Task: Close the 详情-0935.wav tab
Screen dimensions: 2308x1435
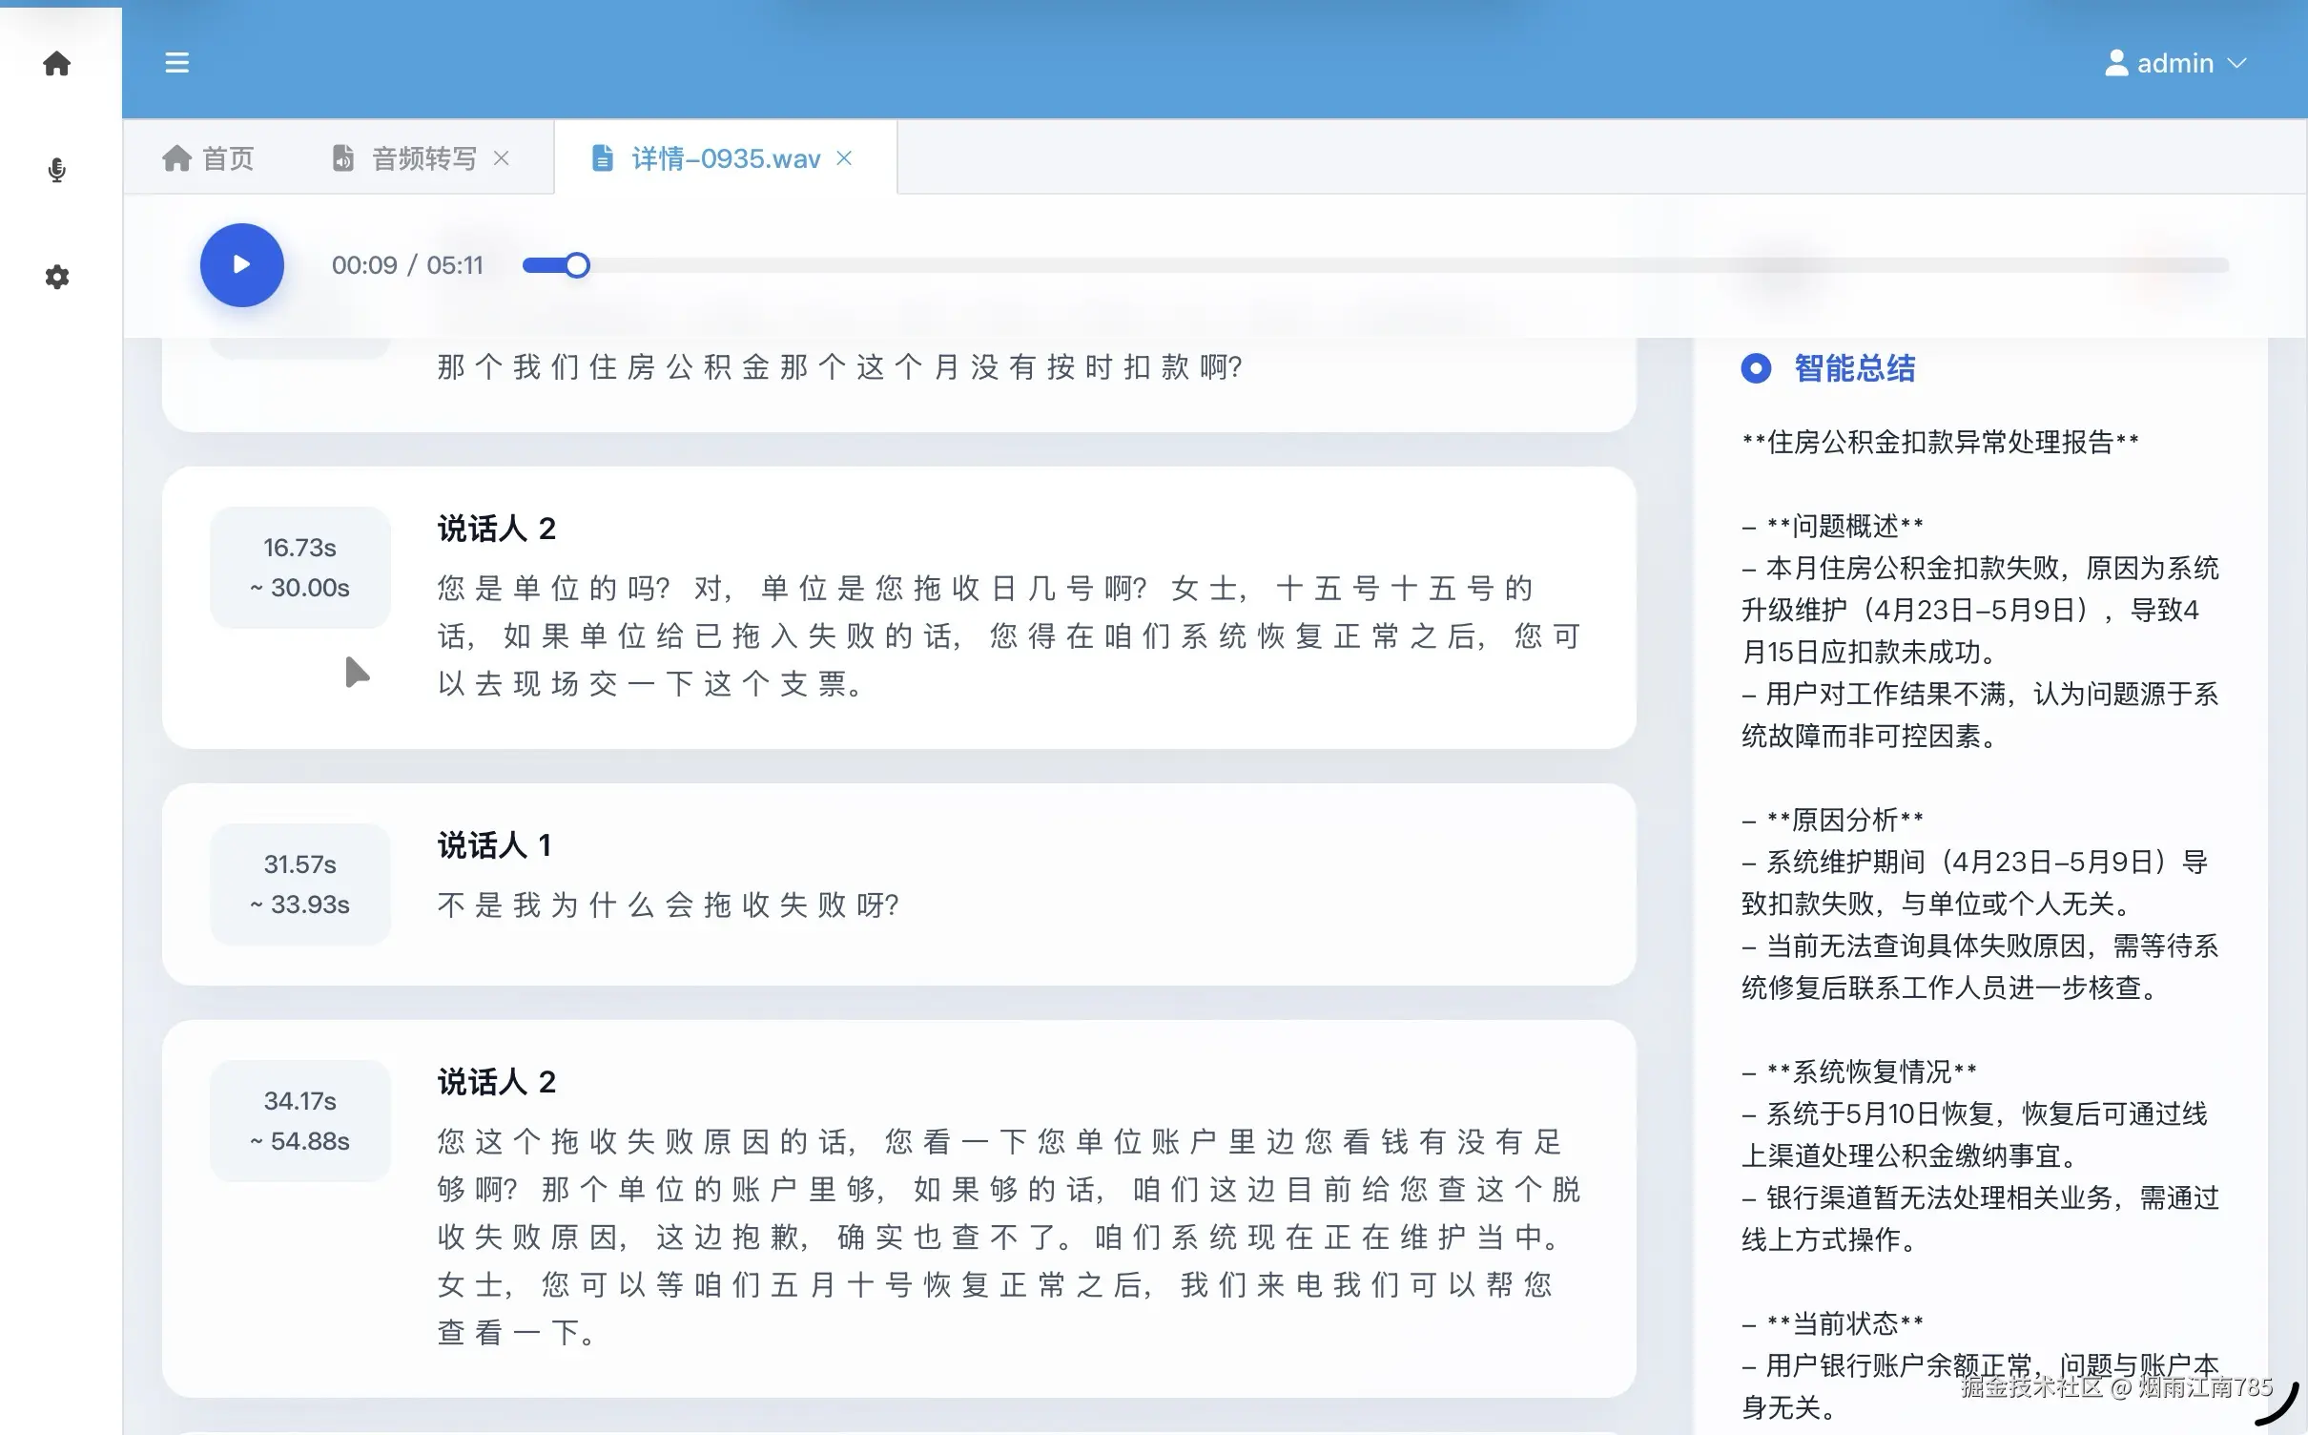Action: click(x=844, y=158)
